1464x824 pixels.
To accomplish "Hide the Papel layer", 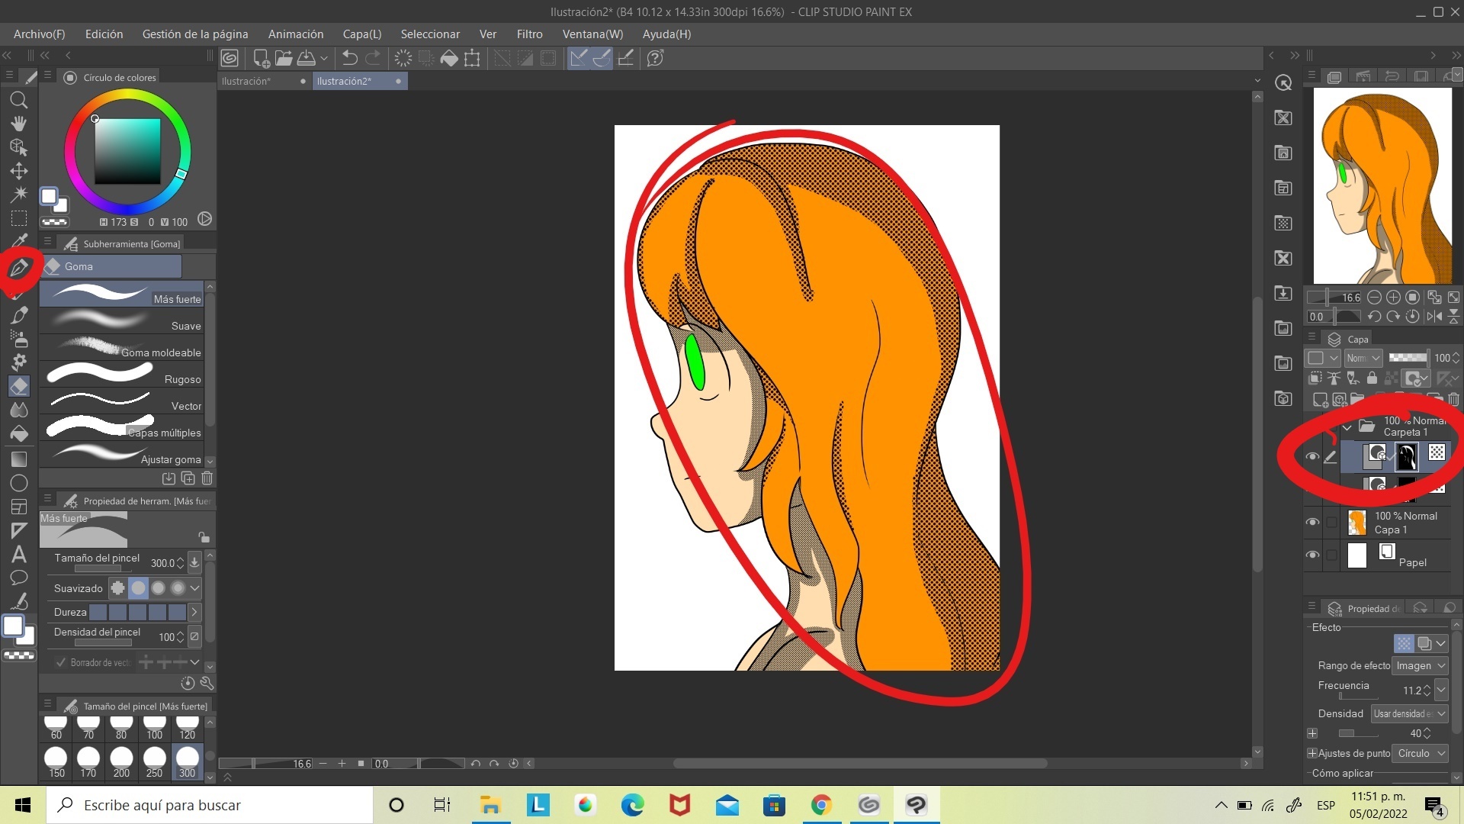I will pos(1312,555).
